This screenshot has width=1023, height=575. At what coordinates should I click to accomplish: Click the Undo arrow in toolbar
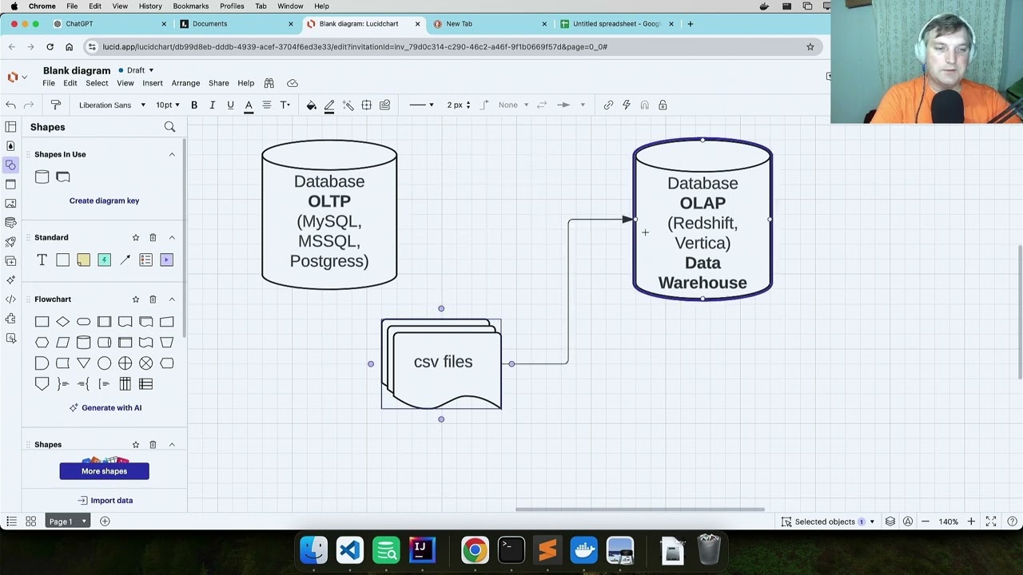click(10, 105)
